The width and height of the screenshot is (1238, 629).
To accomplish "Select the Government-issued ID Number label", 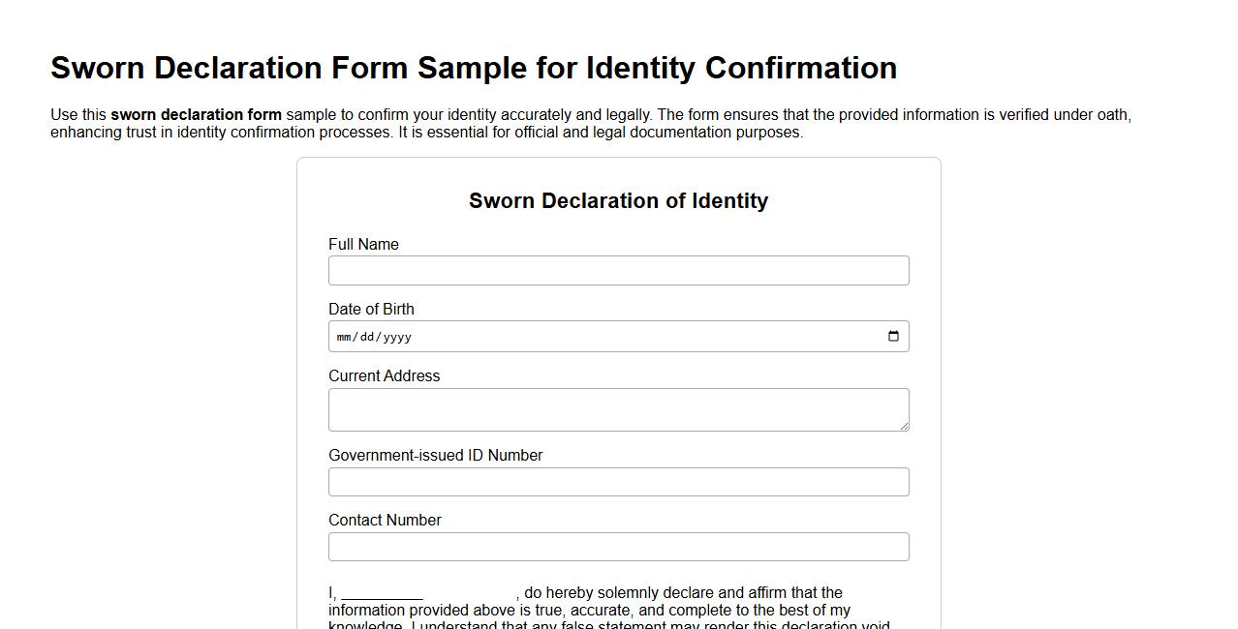I will pos(435,455).
